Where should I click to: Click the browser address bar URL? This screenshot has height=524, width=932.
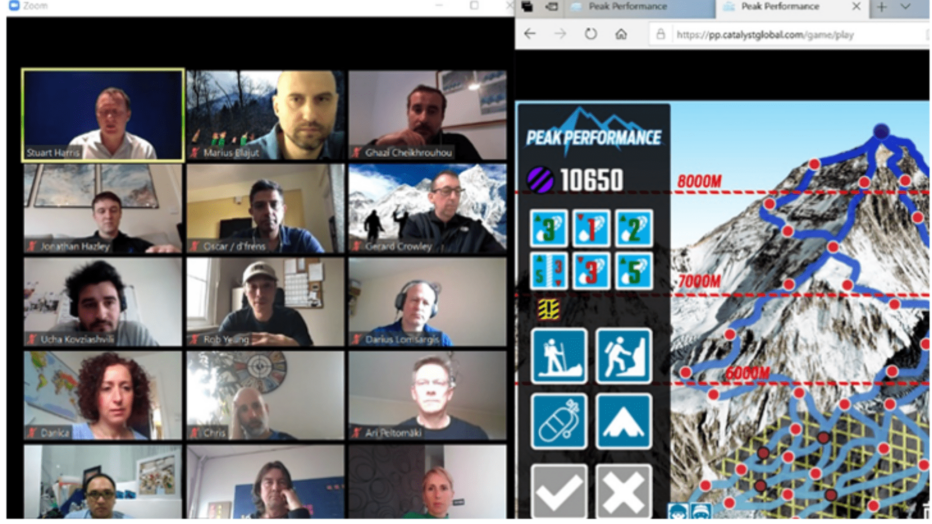click(765, 35)
